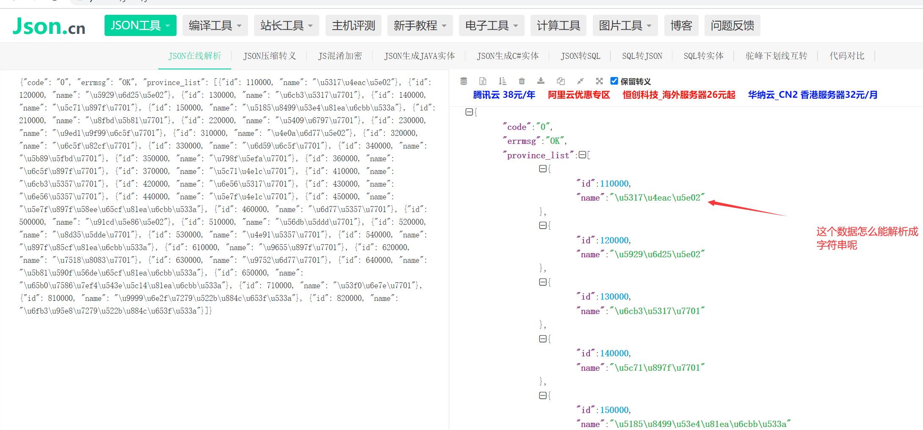The image size is (923, 430).
Task: Click the download JSON icon
Action: (541, 81)
